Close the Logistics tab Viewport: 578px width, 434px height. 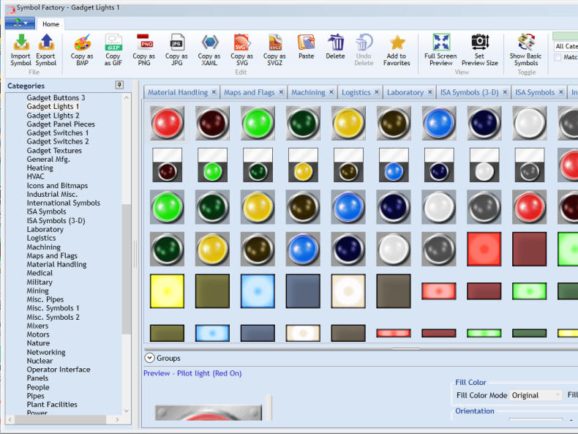377,91
